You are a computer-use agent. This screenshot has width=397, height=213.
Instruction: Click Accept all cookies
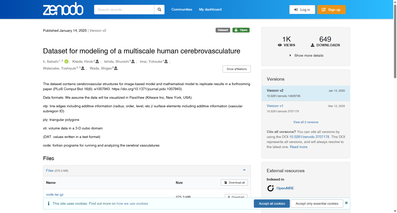coord(272,204)
